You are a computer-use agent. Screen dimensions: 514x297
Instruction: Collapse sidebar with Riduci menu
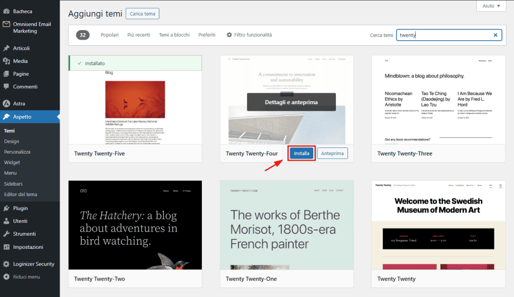27,277
